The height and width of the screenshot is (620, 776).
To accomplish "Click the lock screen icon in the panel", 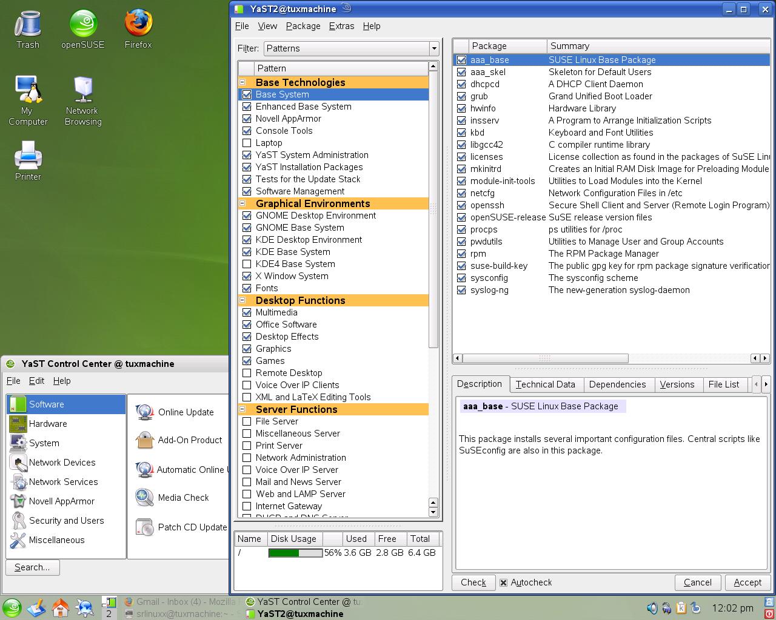I will tap(770, 602).
